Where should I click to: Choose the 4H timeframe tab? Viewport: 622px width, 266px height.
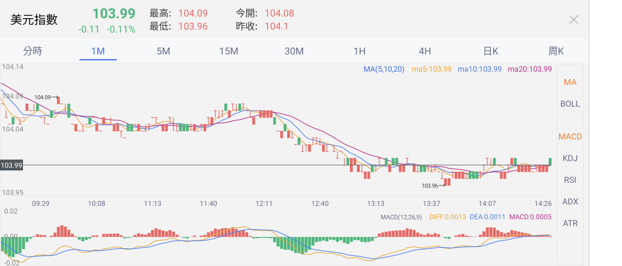[425, 51]
